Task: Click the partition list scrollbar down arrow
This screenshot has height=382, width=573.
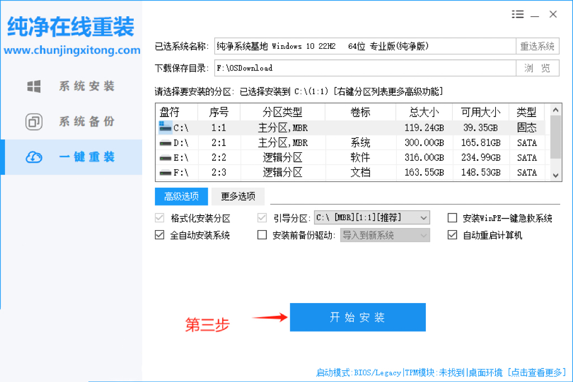Action: 556,175
